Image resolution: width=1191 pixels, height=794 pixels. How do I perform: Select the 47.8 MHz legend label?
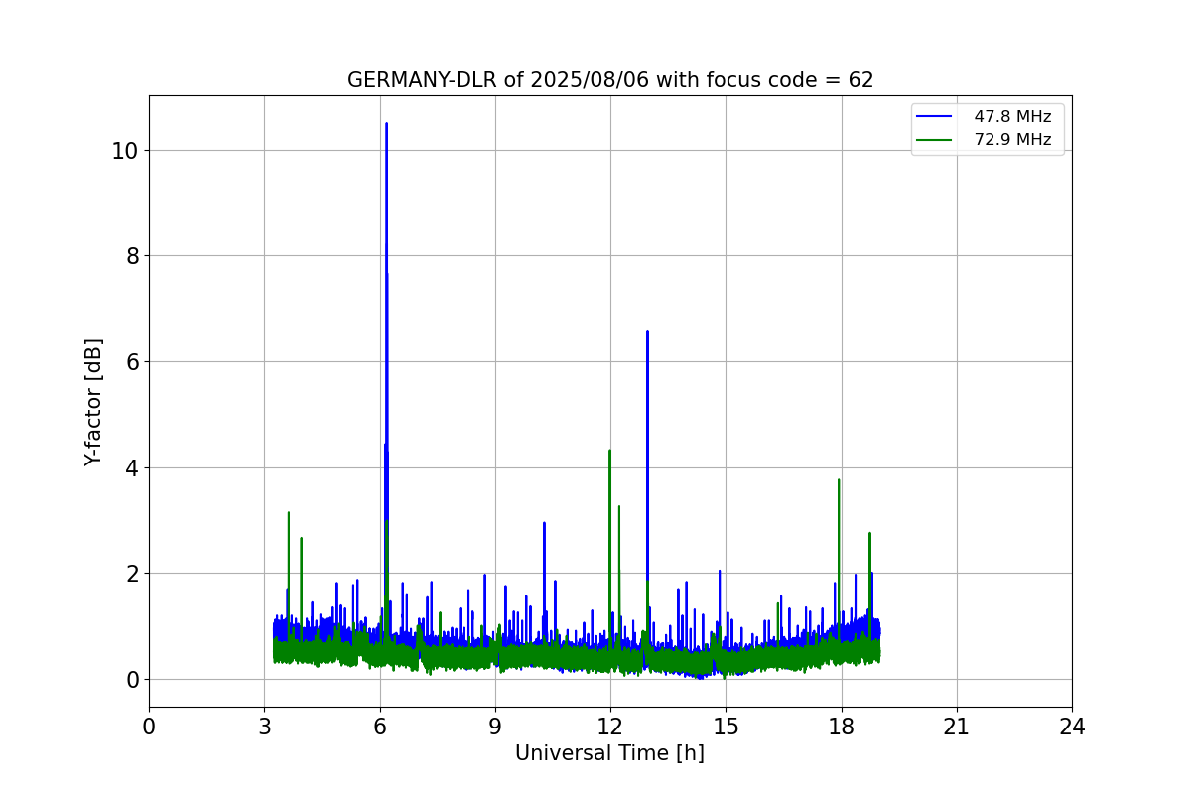tap(1012, 117)
